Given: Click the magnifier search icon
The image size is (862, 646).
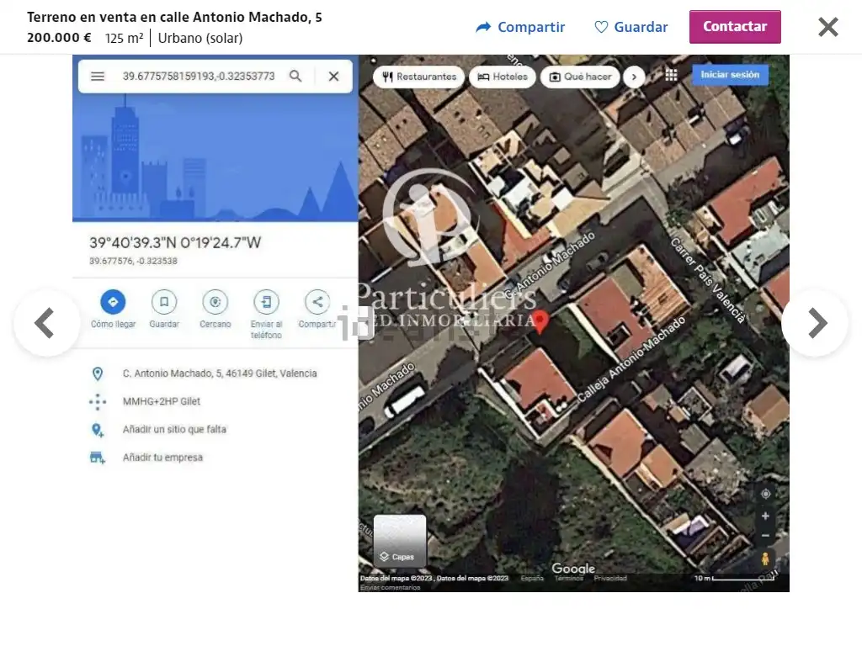Looking at the screenshot, I should 295,77.
